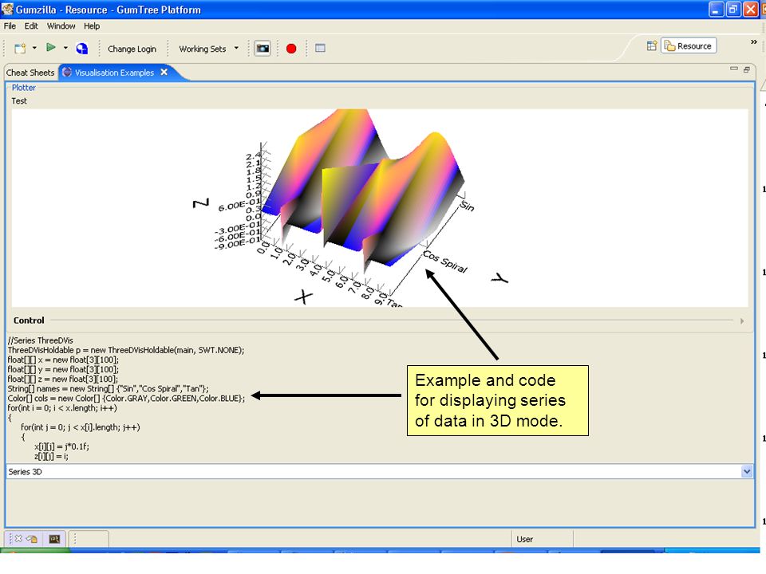Image resolution: width=766 pixels, height=574 pixels.
Task: Click the X fast view icon in status bar
Action: (x=18, y=538)
